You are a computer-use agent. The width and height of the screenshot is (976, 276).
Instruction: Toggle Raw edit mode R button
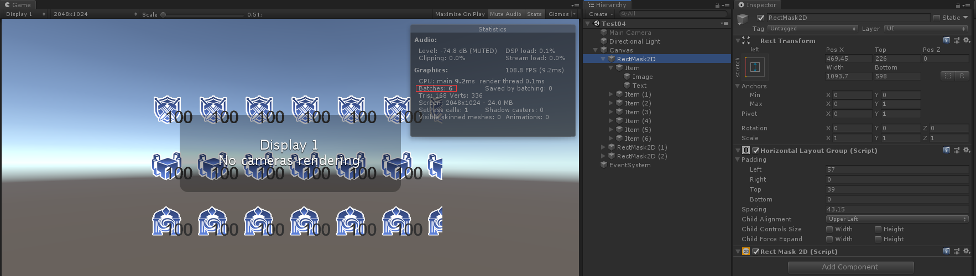[x=962, y=76]
